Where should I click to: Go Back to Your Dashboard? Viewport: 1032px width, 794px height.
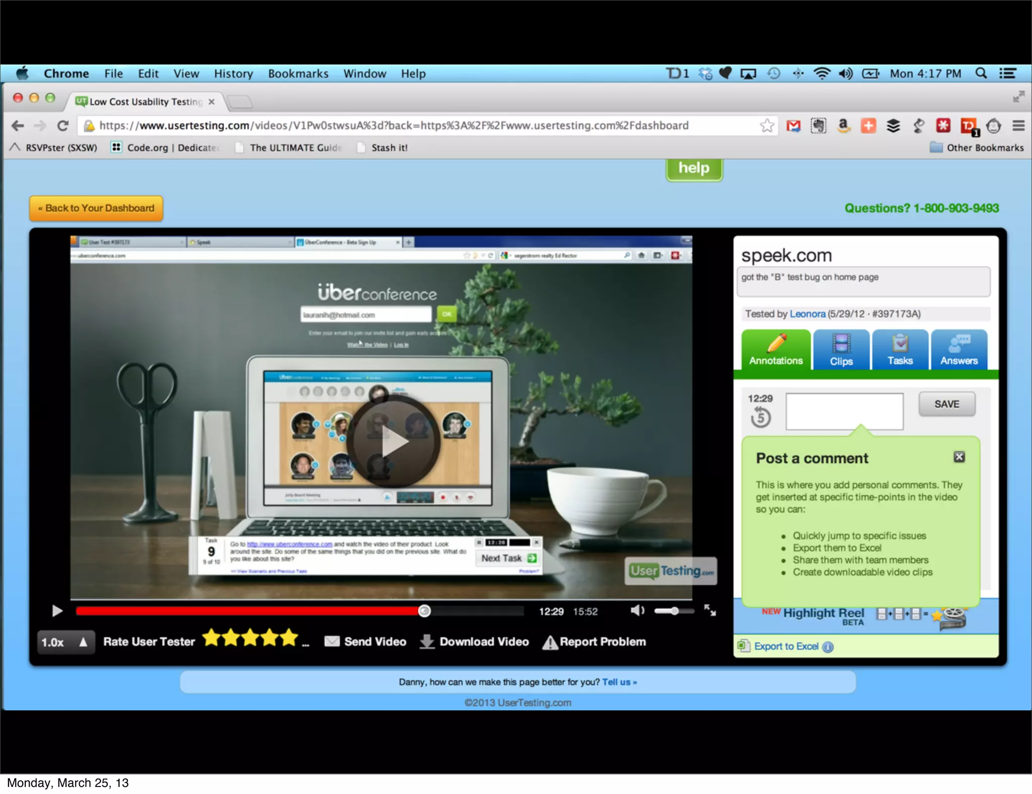(96, 209)
